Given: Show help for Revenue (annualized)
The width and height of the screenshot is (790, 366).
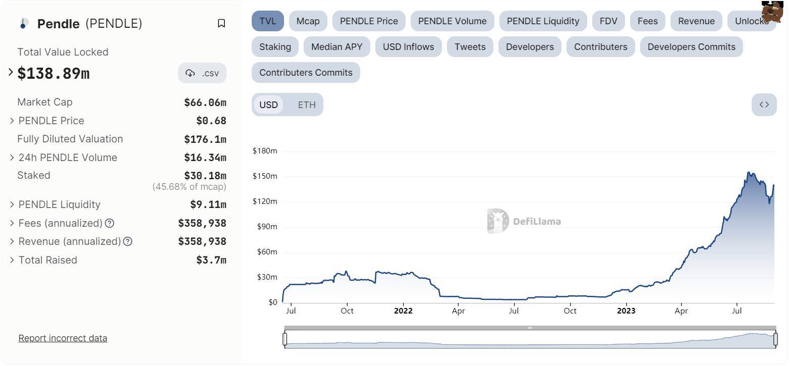Looking at the screenshot, I should point(128,241).
